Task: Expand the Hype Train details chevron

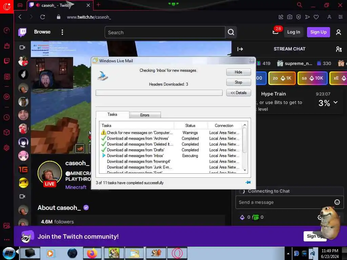Action: point(335,102)
